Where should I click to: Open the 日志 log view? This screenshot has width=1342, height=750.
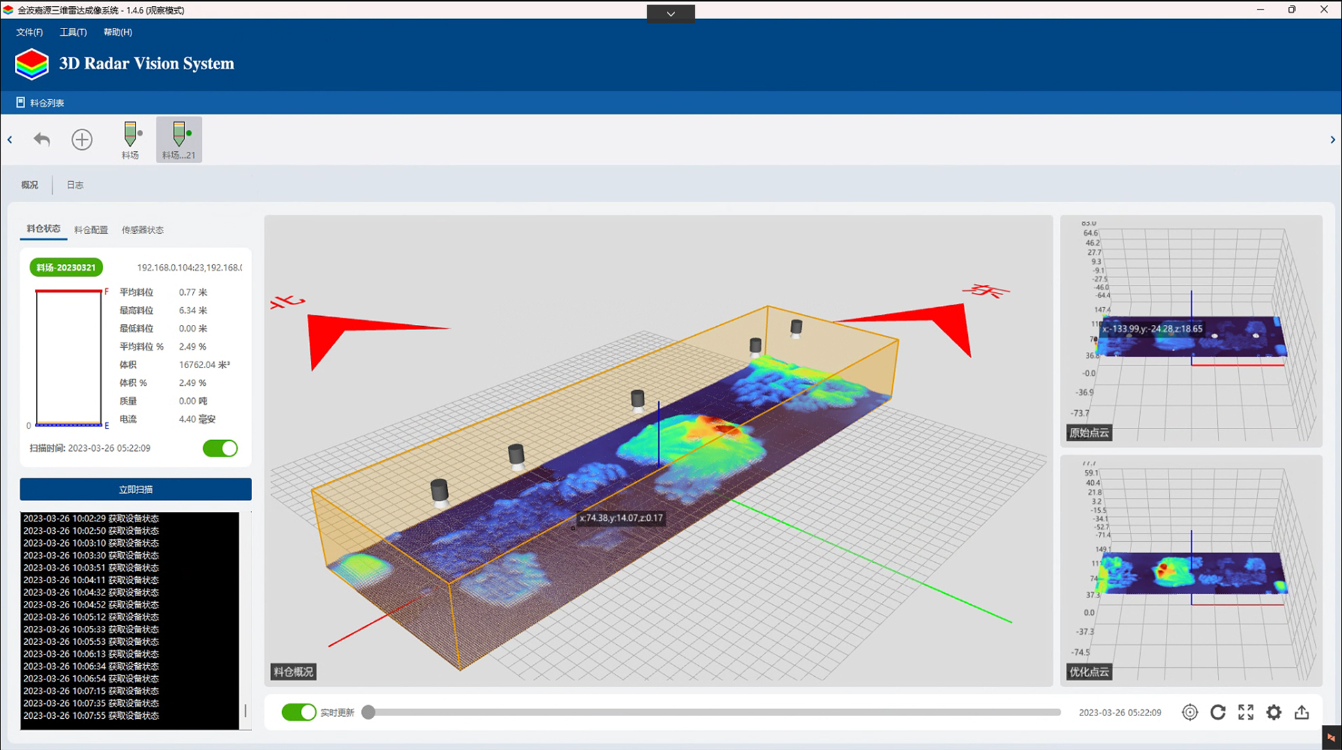click(75, 185)
